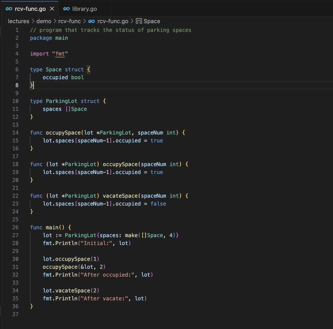Click 'lot.vacateSpace(2)' call
This screenshot has height=329, width=333.
71,291
